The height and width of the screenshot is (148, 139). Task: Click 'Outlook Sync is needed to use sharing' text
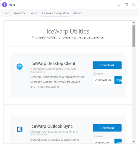coord(55,140)
